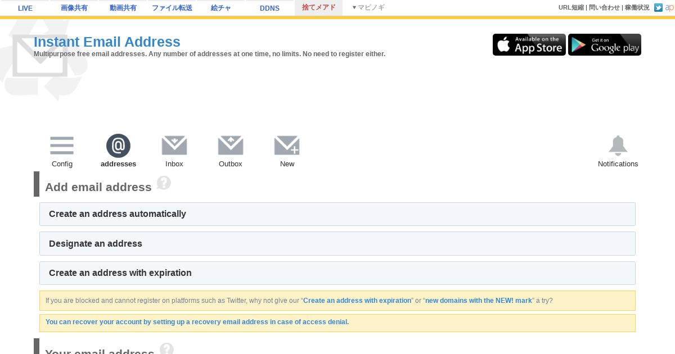Switch to the LIVE tab
The width and height of the screenshot is (675, 354).
click(x=25, y=8)
